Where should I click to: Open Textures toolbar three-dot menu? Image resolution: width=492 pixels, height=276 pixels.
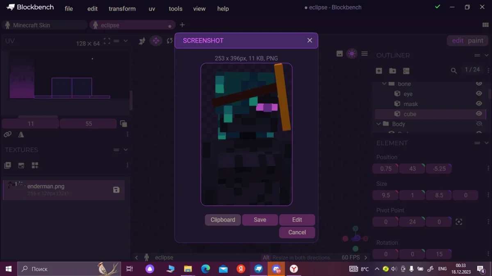tap(128, 165)
